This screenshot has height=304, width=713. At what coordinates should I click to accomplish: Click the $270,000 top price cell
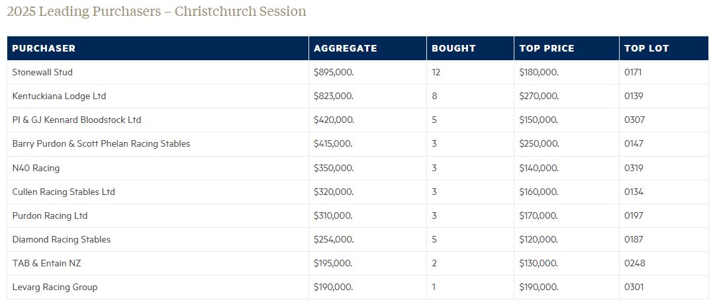(x=539, y=96)
